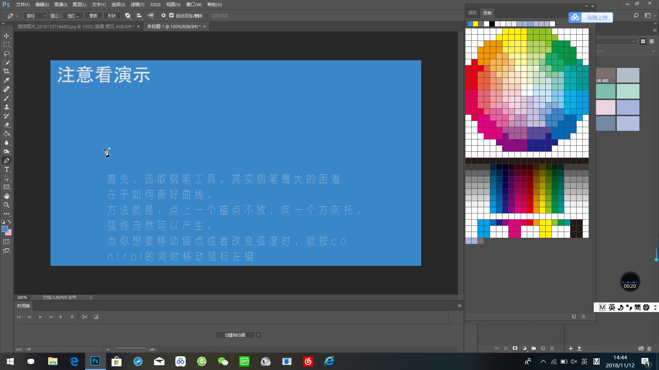
Task: Pick the yellow swatch in recent colors
Action: [x=475, y=24]
